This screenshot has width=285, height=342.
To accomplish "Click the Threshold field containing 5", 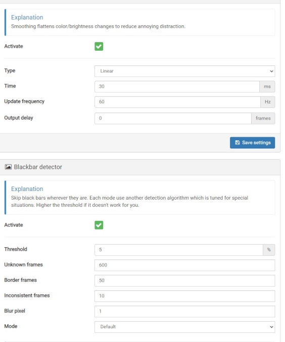I will click(x=179, y=250).
